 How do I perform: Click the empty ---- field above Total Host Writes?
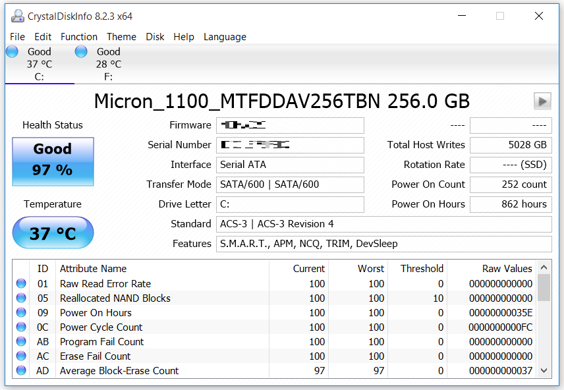[x=511, y=125]
